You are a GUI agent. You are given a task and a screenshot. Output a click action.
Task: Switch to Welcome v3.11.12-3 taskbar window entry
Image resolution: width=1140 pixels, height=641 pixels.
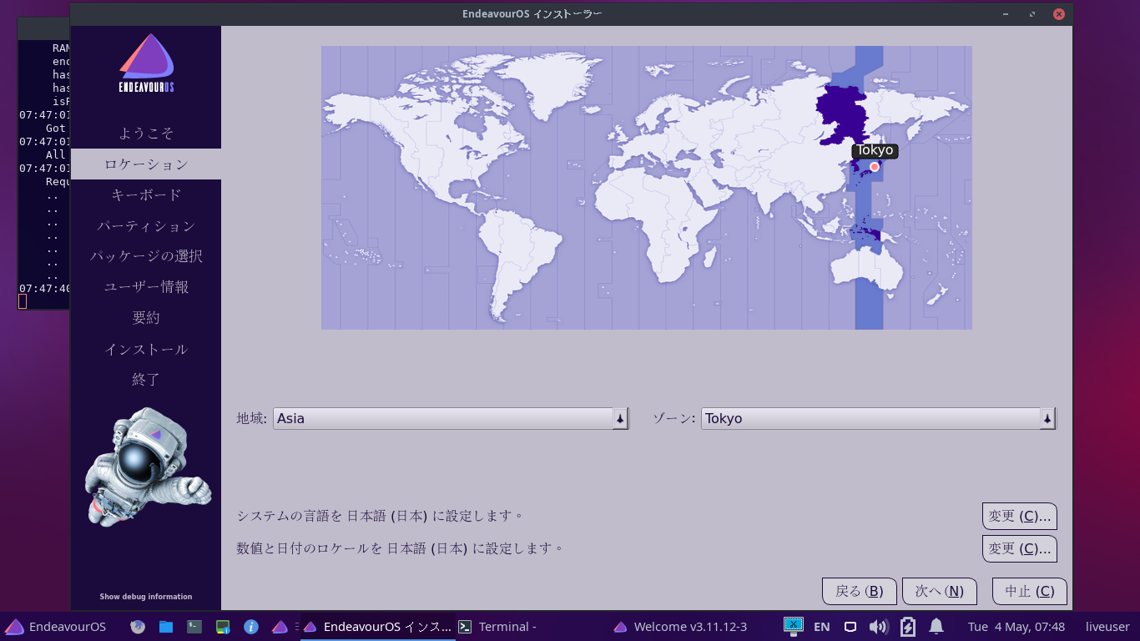click(680, 627)
